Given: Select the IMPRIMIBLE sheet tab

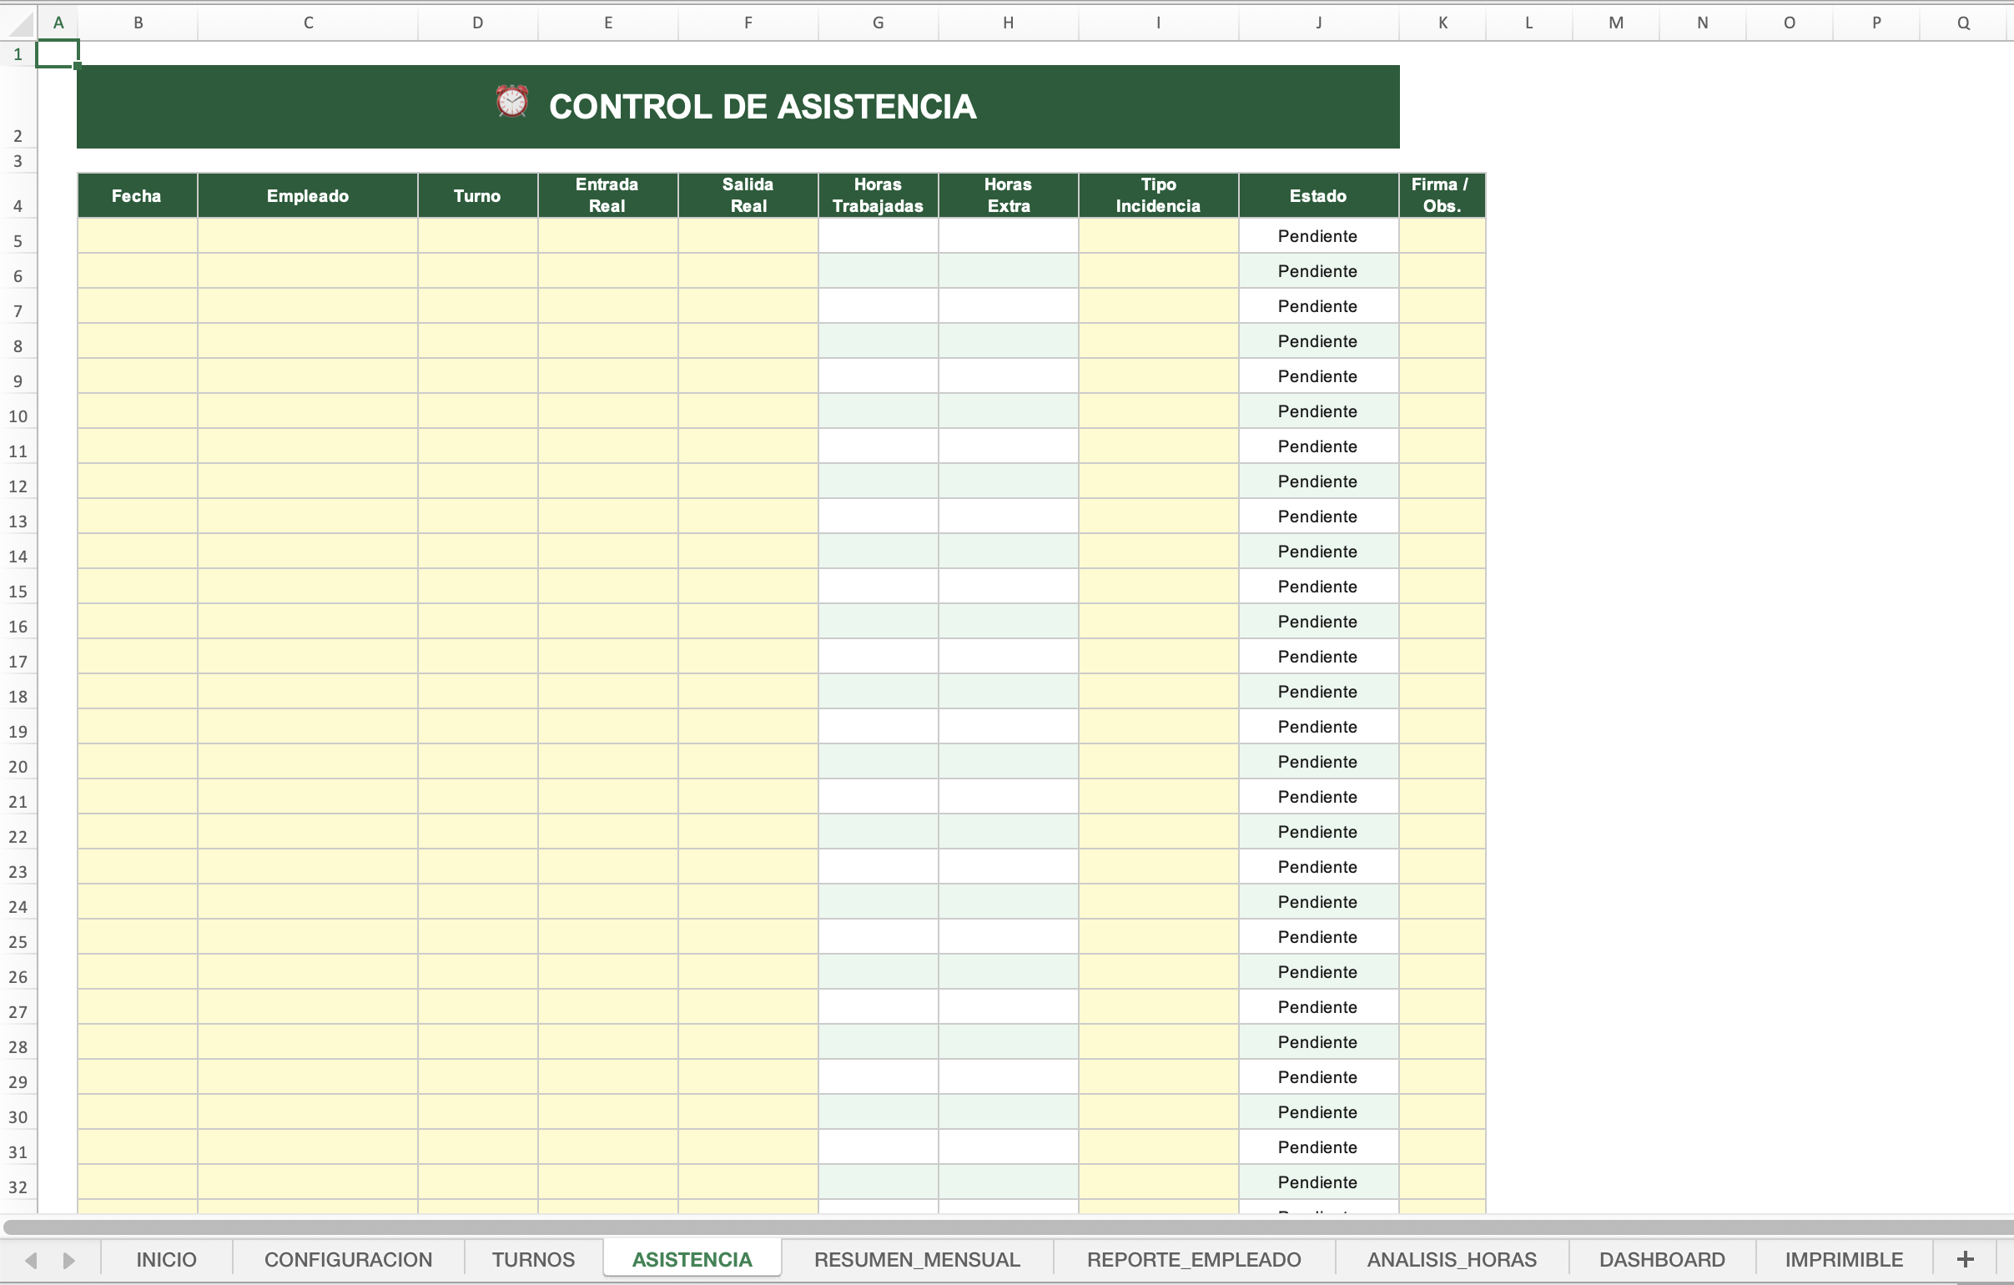Looking at the screenshot, I should 1843,1259.
